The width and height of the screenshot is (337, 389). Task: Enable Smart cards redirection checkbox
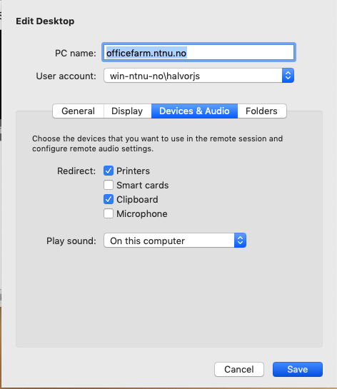click(x=109, y=185)
